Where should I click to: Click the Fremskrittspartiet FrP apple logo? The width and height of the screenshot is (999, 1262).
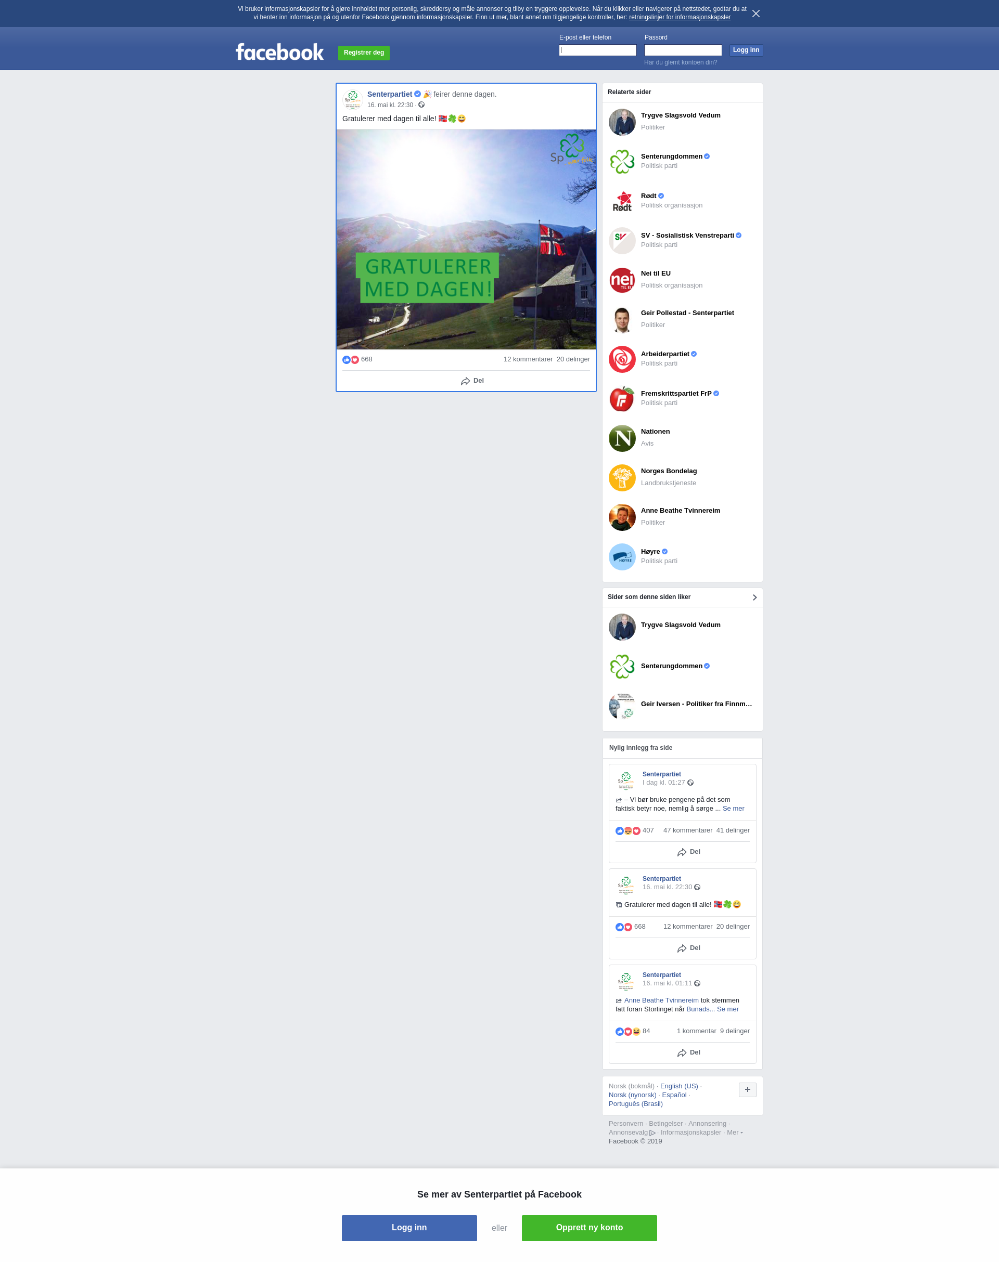pos(622,399)
